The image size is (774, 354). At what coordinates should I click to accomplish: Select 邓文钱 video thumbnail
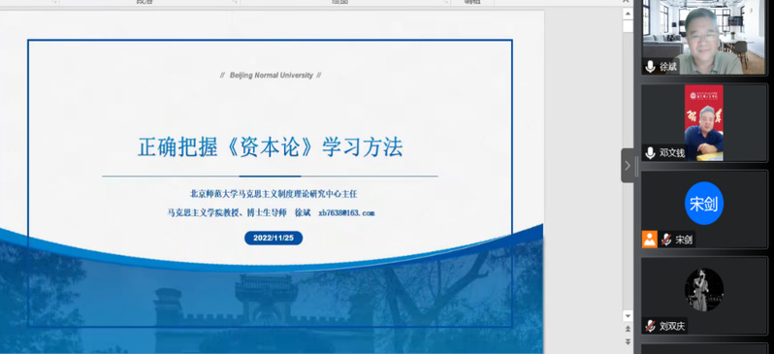click(x=704, y=122)
